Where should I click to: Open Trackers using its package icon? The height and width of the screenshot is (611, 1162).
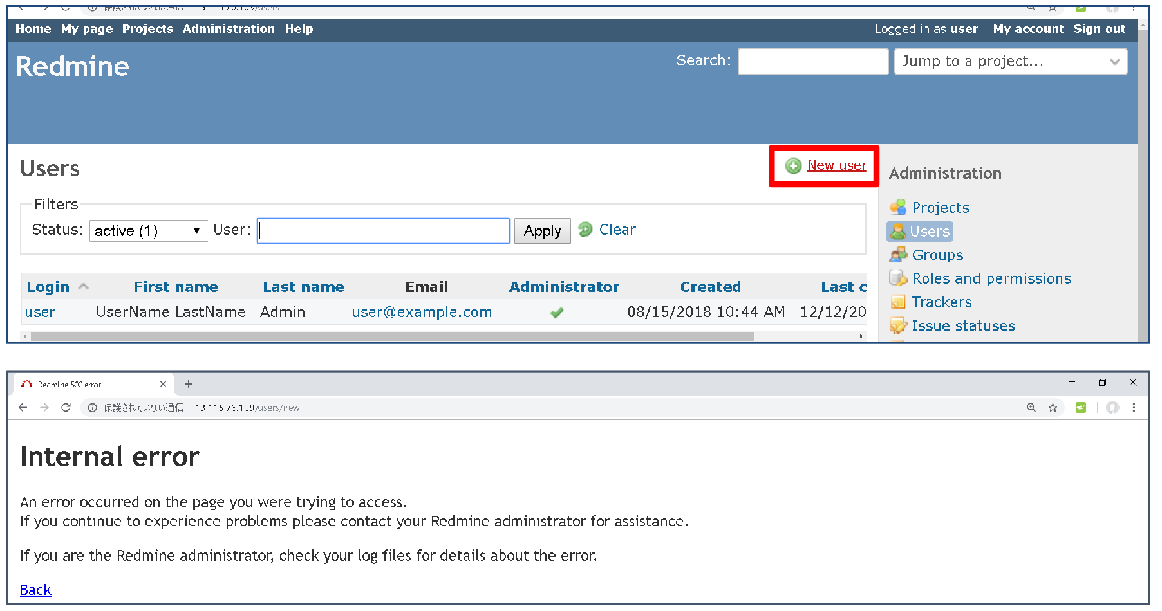[898, 302]
